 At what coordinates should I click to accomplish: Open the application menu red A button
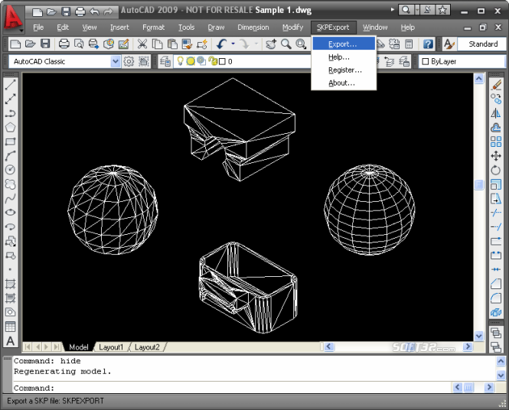pos(13,19)
